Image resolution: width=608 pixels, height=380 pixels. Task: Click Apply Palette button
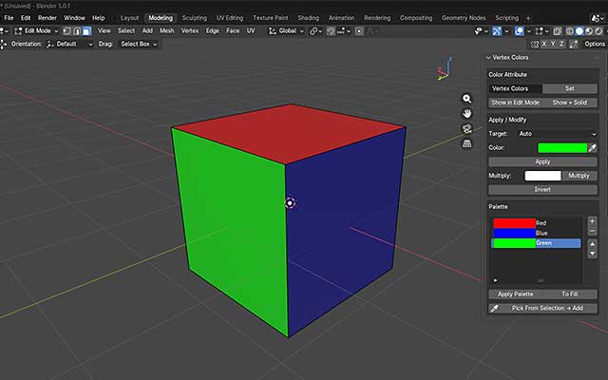point(515,294)
